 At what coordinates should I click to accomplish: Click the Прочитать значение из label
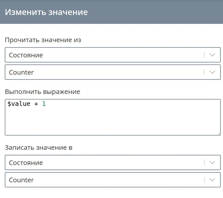tap(43, 40)
